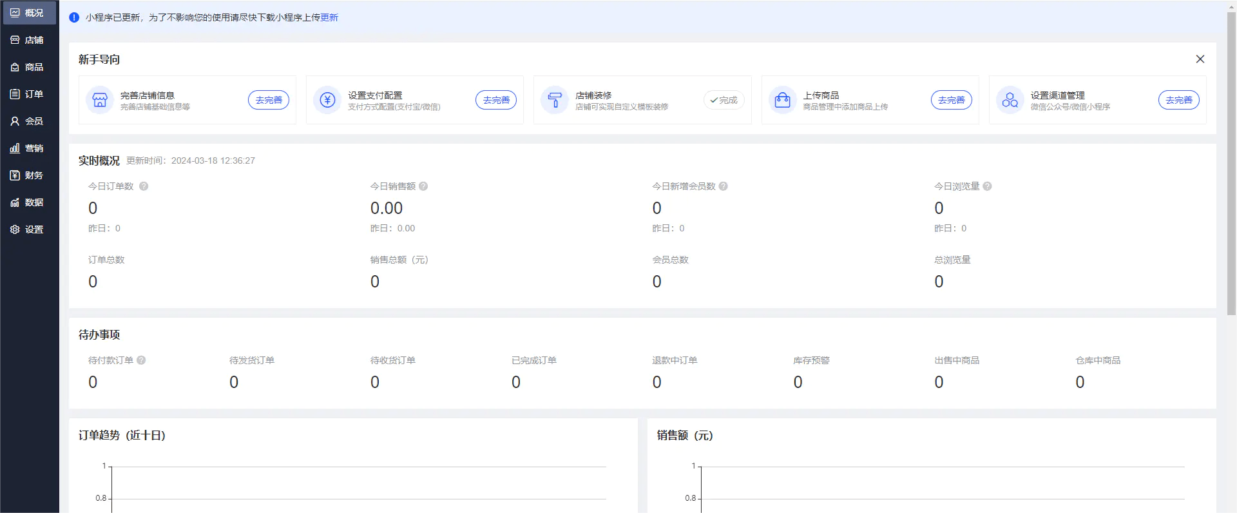This screenshot has height=513, width=1237.
Task: Click 去完善 for 设置渠道管理
Action: click(1178, 100)
